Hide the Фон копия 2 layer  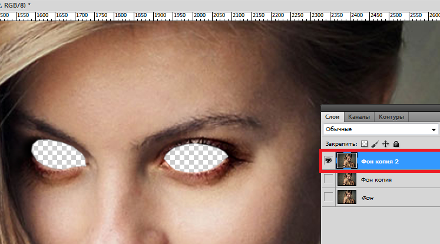tap(328, 161)
